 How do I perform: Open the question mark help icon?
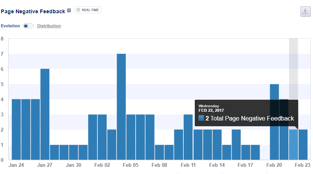69,11
